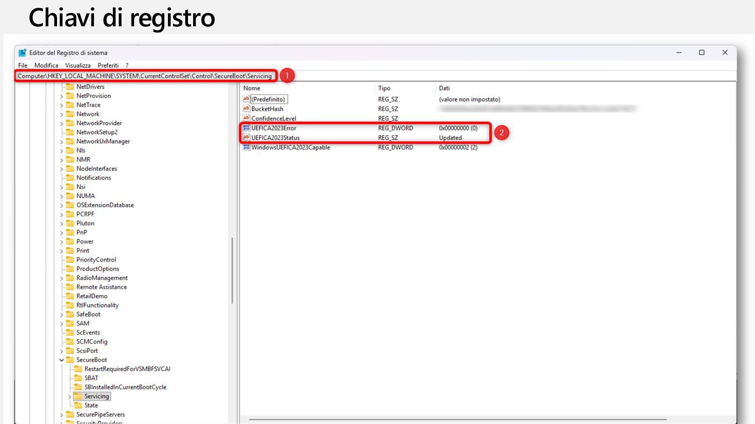Click the State folder icon under SecureBoot
Viewport: 755px width, 424px height.
[78, 405]
